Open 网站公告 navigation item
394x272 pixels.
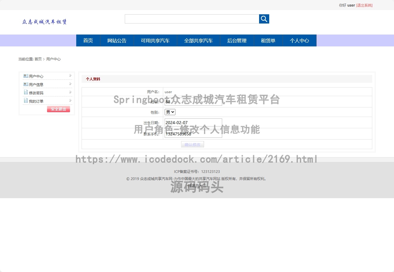[117, 40]
